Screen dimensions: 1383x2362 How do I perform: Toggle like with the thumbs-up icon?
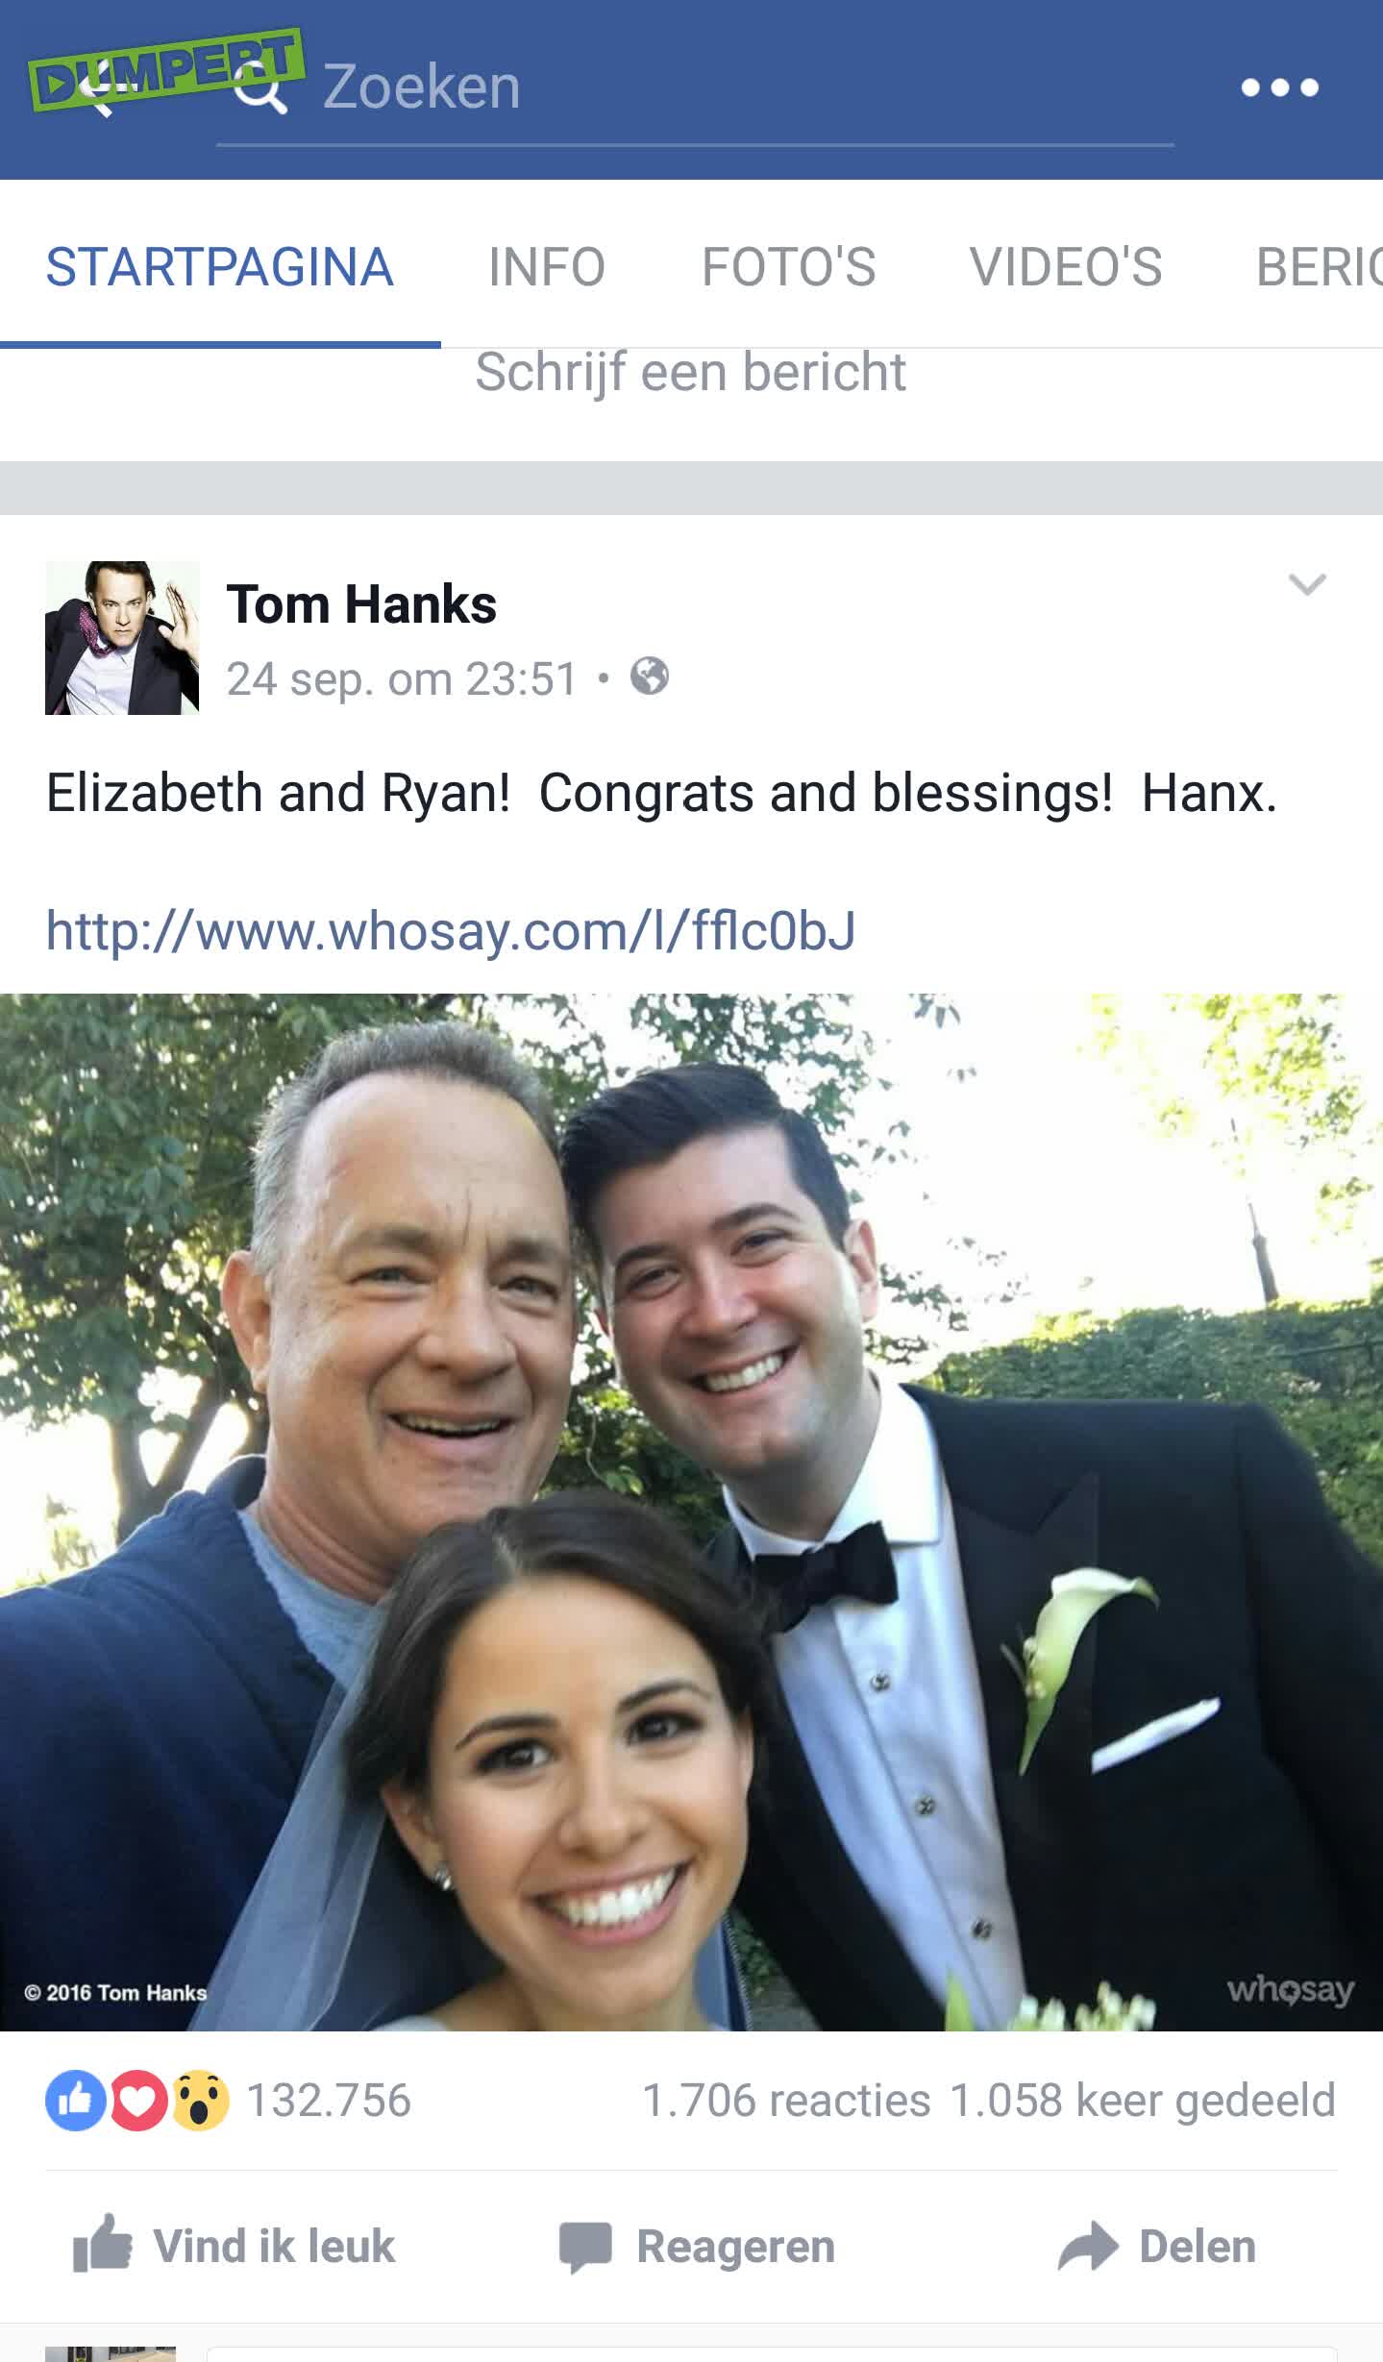tap(102, 2244)
